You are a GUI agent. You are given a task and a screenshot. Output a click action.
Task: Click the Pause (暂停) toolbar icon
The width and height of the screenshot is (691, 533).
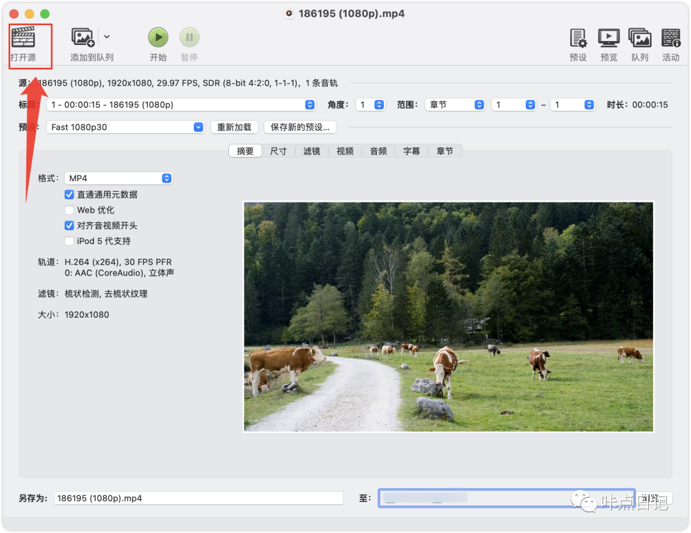[189, 37]
